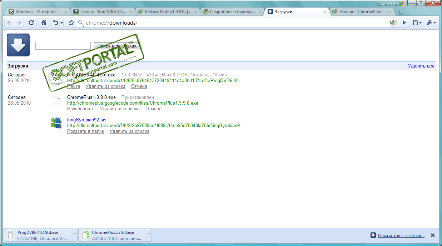Viewport: 442px width, 246px height.
Task: Click the fringSymbian92.sis file icon
Action: coord(56,123)
